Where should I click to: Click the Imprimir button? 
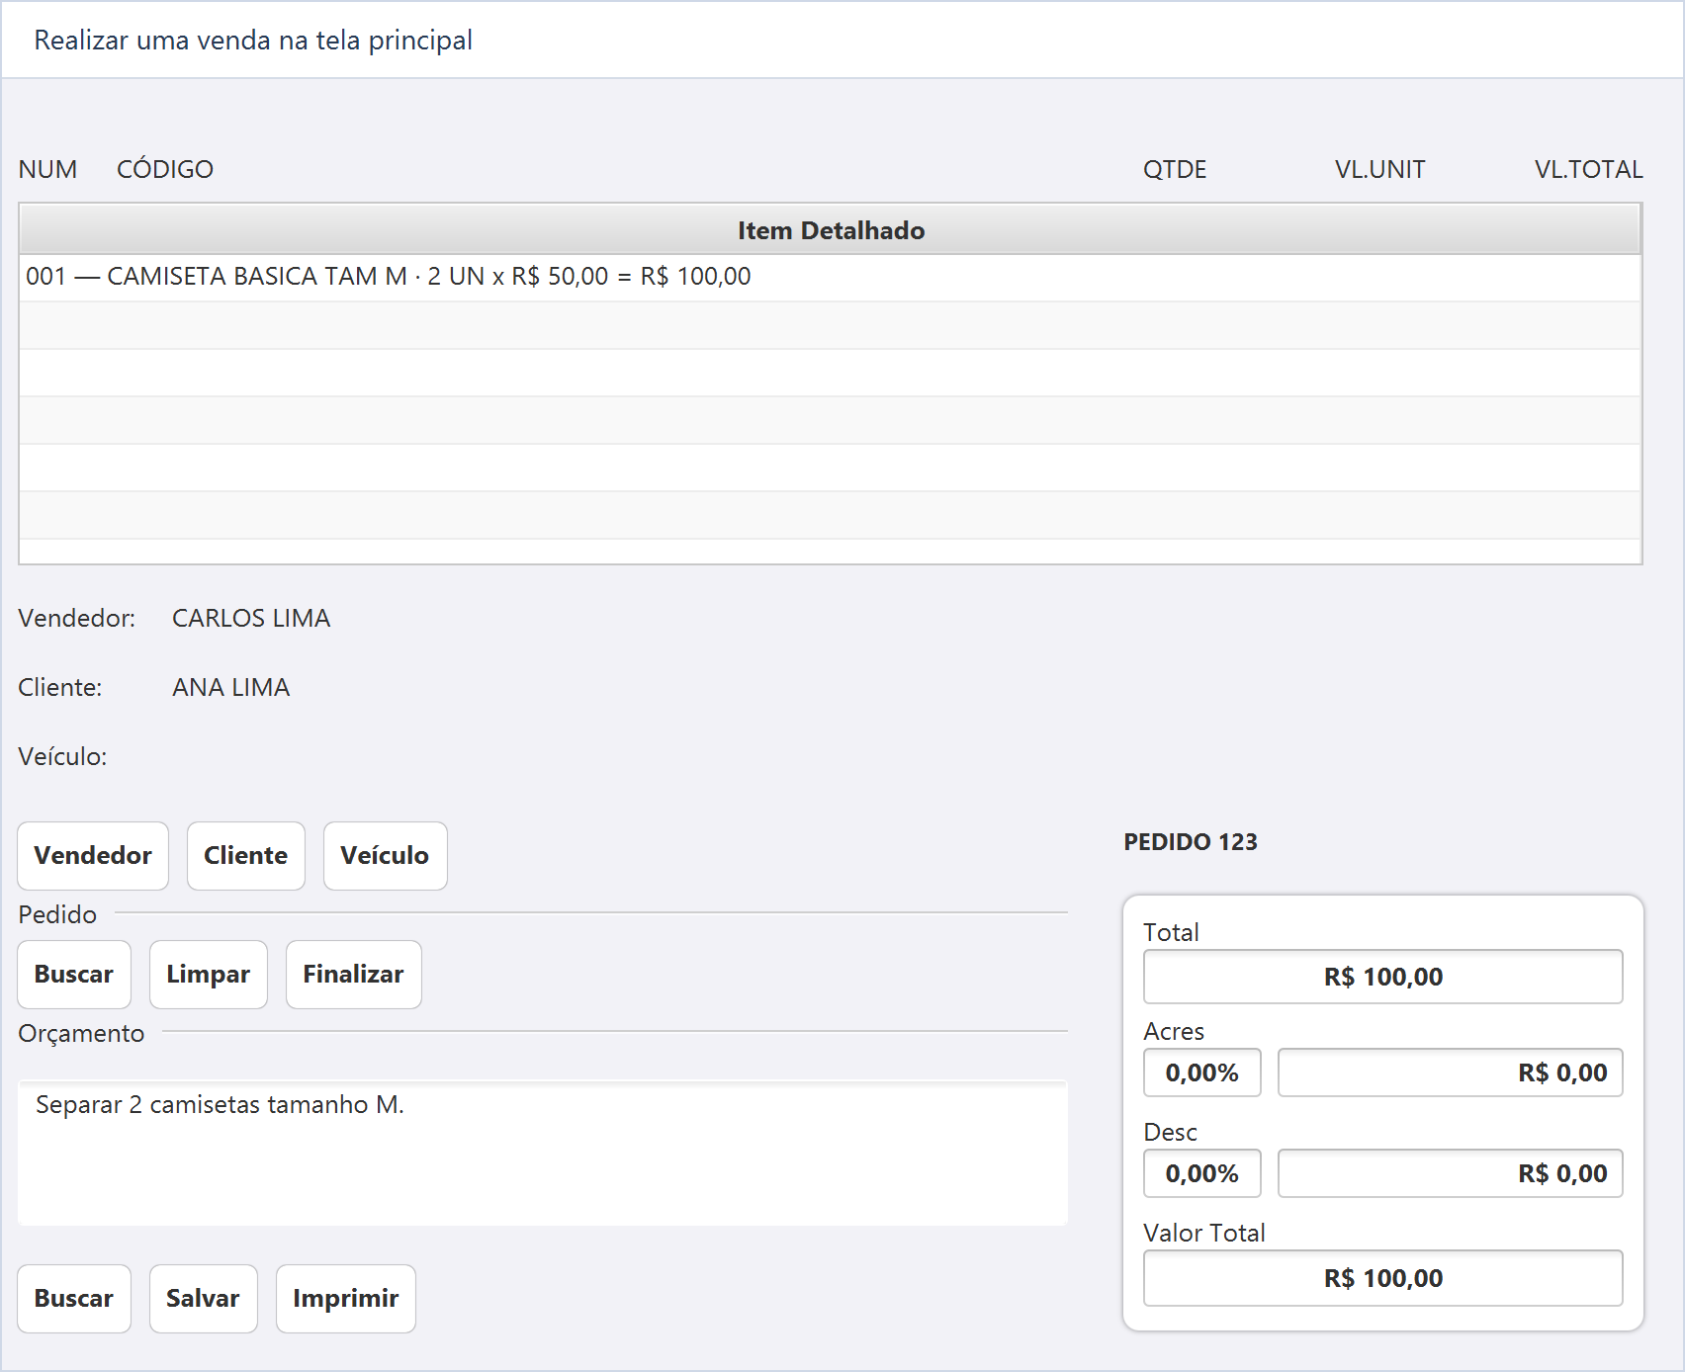(346, 1299)
